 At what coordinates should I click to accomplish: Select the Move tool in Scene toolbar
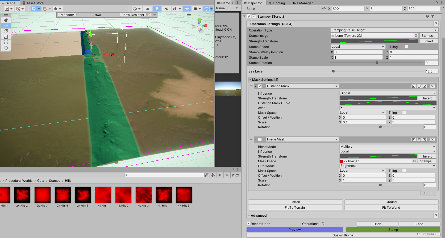(6, 26)
